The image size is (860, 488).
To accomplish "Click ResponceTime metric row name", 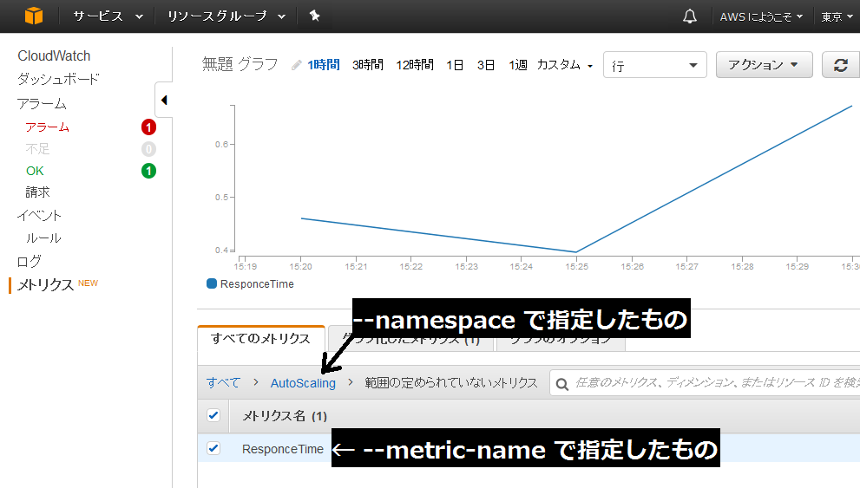I will (282, 449).
